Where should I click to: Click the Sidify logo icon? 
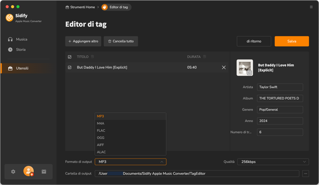click(x=10, y=18)
